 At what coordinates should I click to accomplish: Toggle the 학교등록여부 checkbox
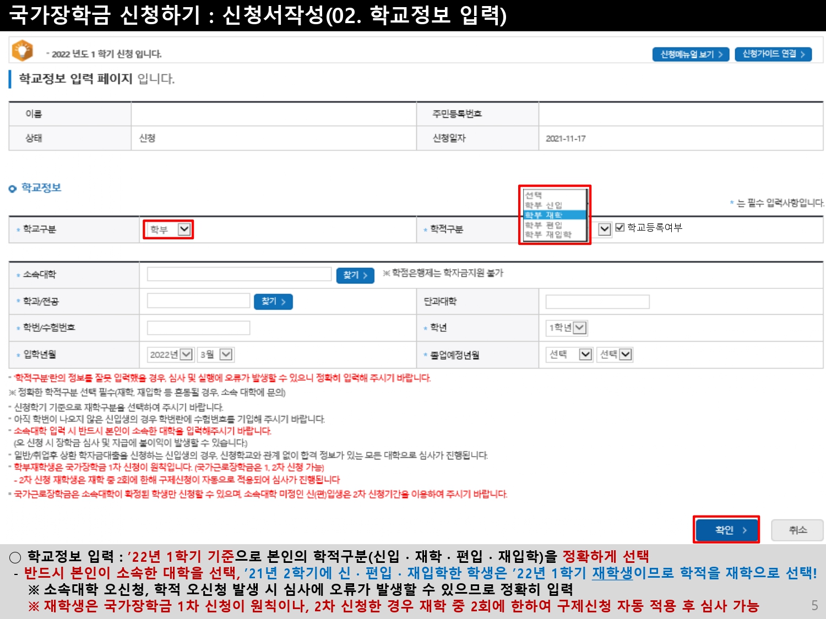(x=620, y=227)
